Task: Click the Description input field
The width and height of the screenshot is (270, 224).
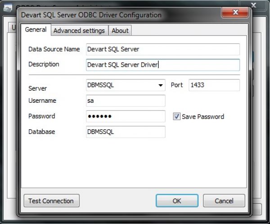Action: [x=163, y=65]
